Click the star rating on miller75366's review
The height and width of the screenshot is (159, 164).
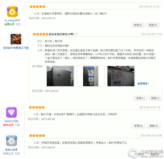[37, 107]
